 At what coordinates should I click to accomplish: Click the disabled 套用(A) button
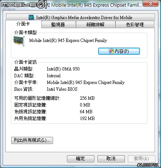(x=141, y=159)
